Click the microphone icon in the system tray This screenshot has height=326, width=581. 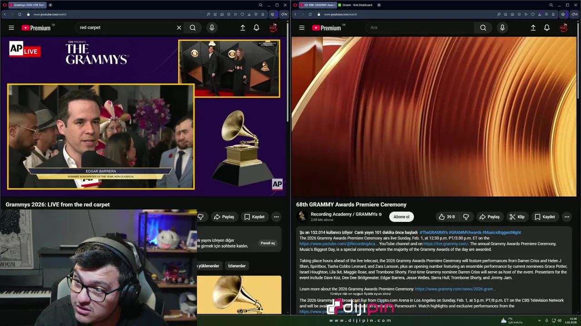coord(547,321)
